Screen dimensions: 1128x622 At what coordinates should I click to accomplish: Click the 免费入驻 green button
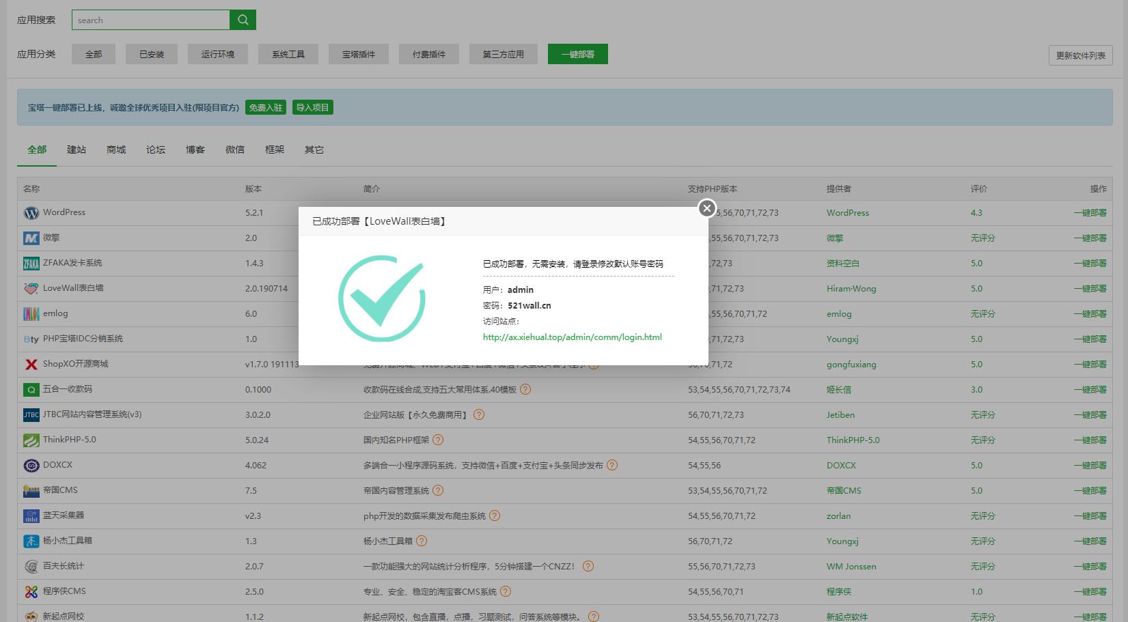(x=266, y=107)
